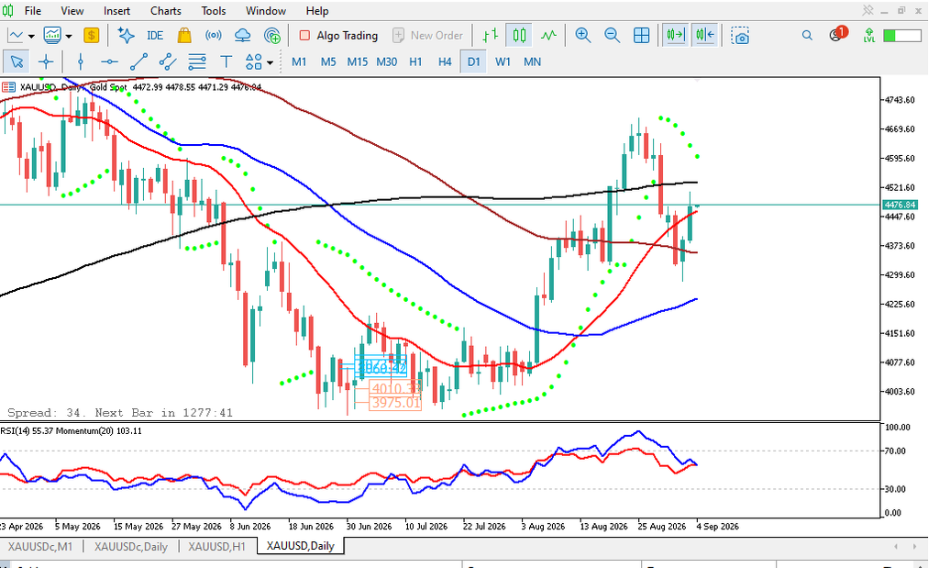The height and width of the screenshot is (568, 939).
Task: Click the blue sparkle assistant icon
Action: point(126,36)
